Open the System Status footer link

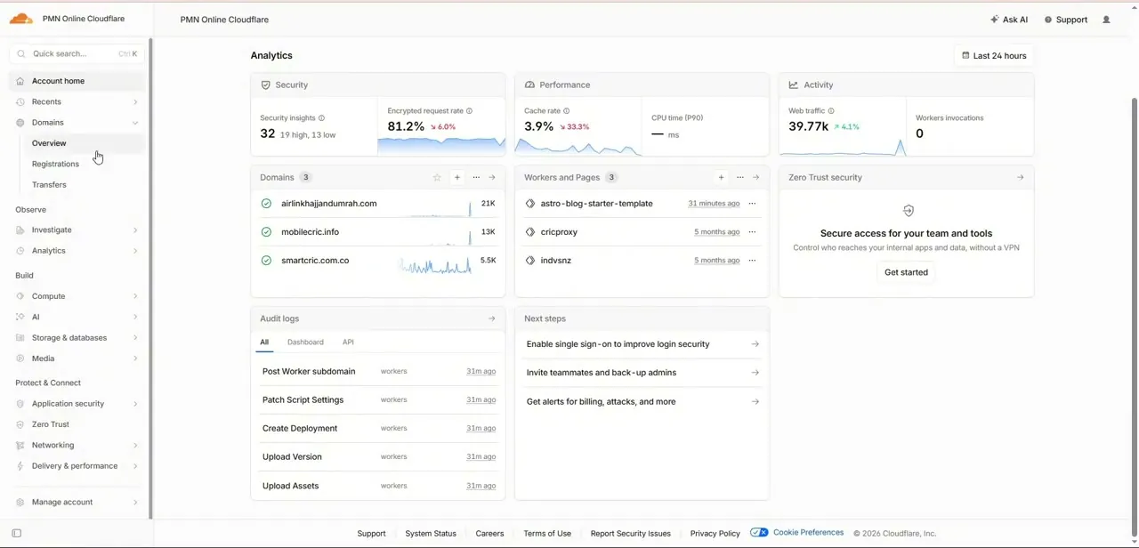coord(431,534)
